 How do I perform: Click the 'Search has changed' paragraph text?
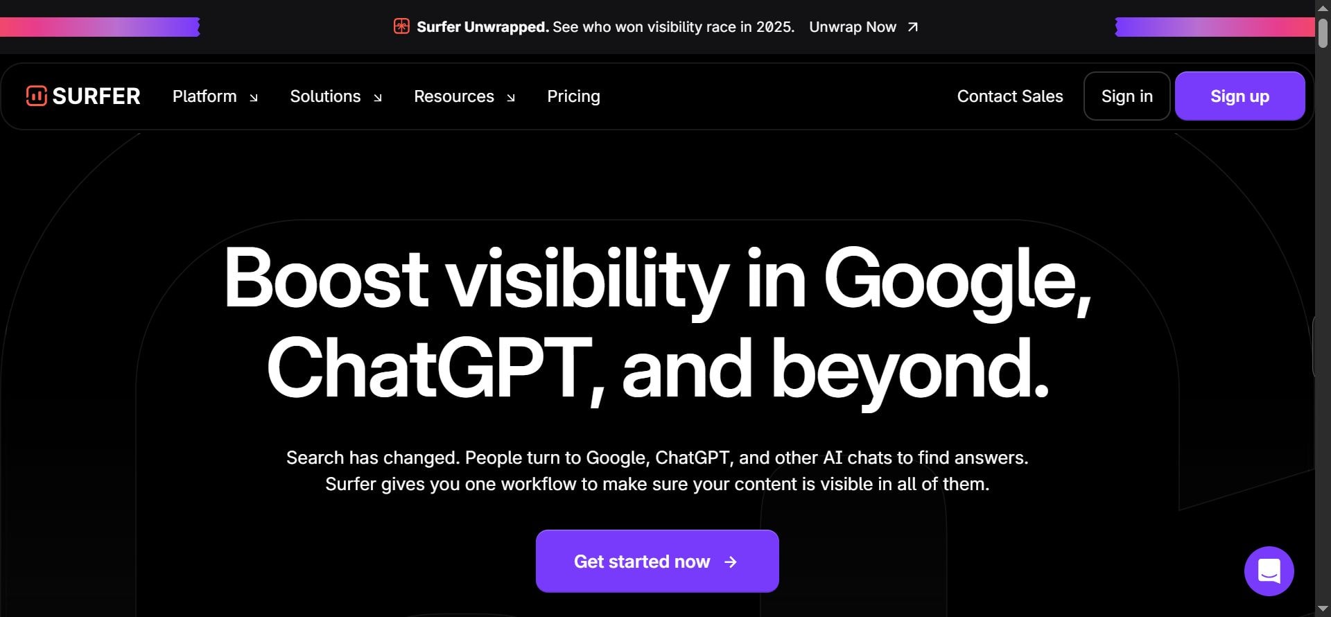coord(657,471)
